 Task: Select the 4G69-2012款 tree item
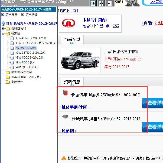(26, 48)
